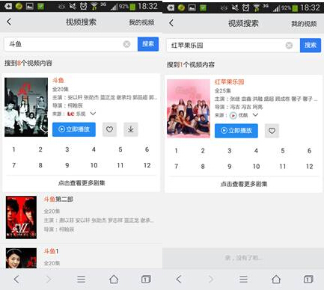
Task: Select episode 10 of 红苹果乐园
Action: [256, 167]
